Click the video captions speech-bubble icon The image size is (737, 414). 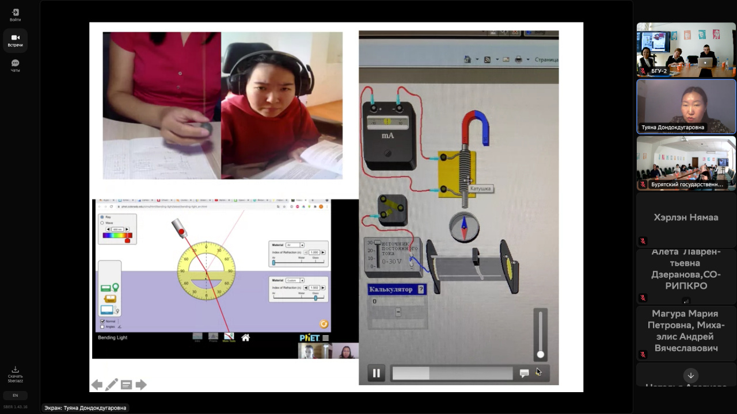coord(524,373)
